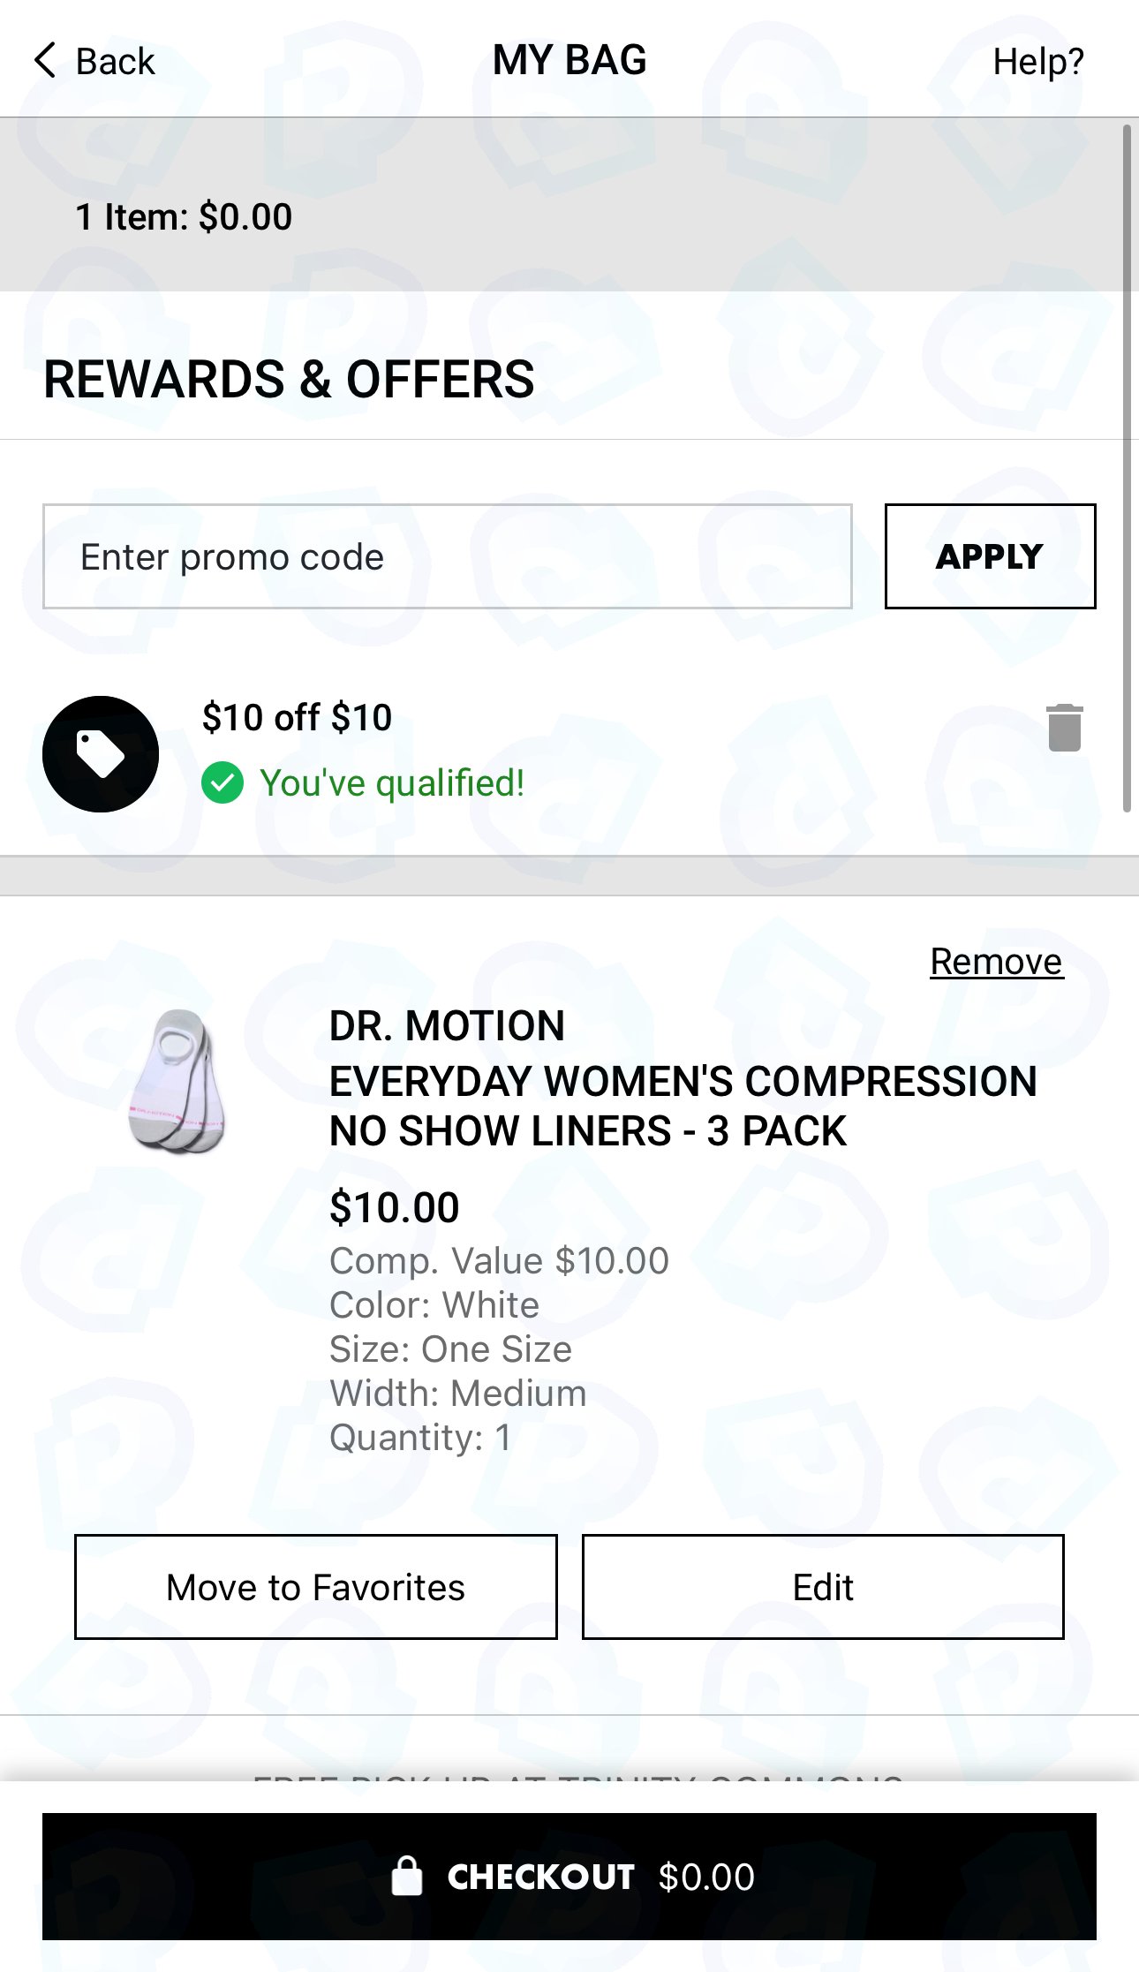Screen dimensions: 1139x1972
Task: Tap the green qualified checkmark icon
Action: 223,782
